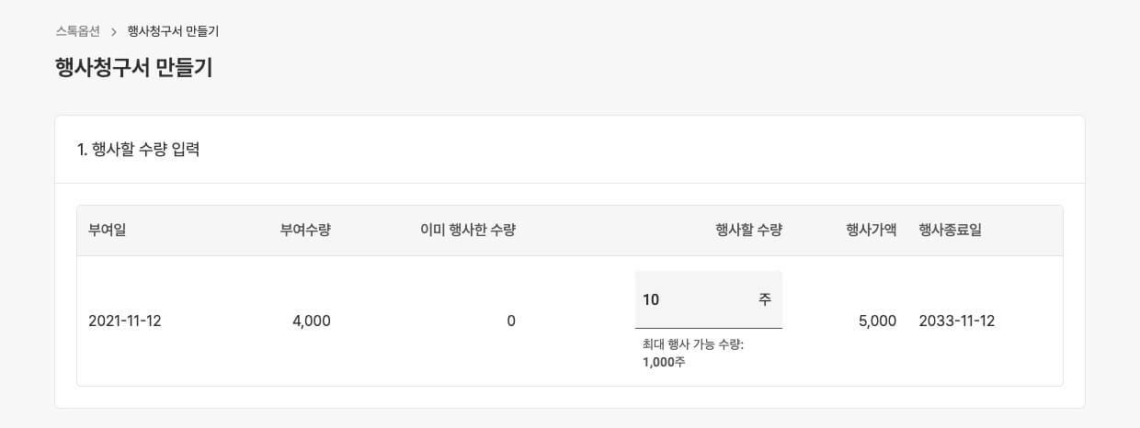Click the 주 unit label in the input
The height and width of the screenshot is (428, 1140).
coord(765,299)
